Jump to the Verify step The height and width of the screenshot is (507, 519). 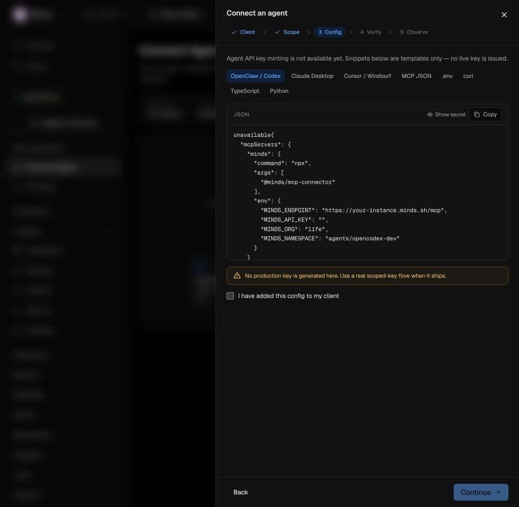(371, 32)
